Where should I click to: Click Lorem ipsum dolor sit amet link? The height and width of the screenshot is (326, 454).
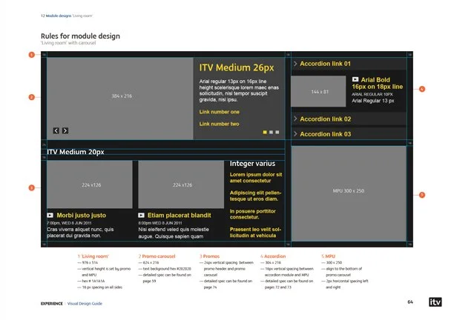coord(256,178)
